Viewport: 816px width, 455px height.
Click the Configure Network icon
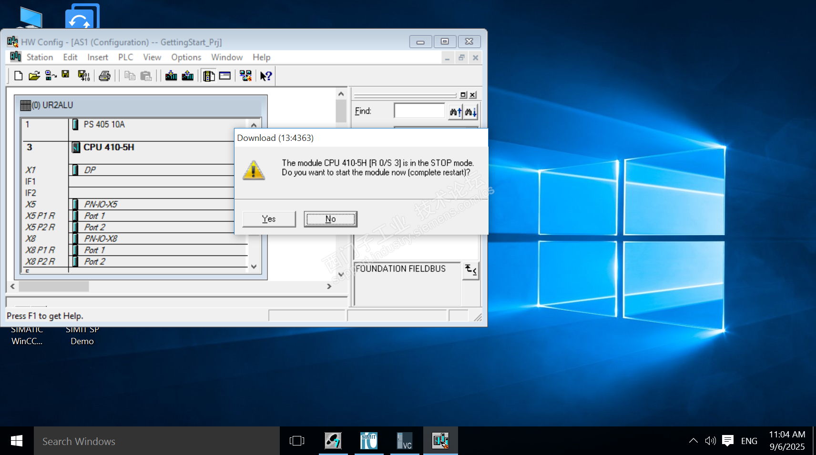tap(245, 76)
